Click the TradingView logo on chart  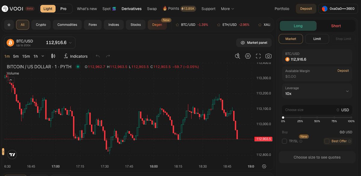tap(12, 155)
